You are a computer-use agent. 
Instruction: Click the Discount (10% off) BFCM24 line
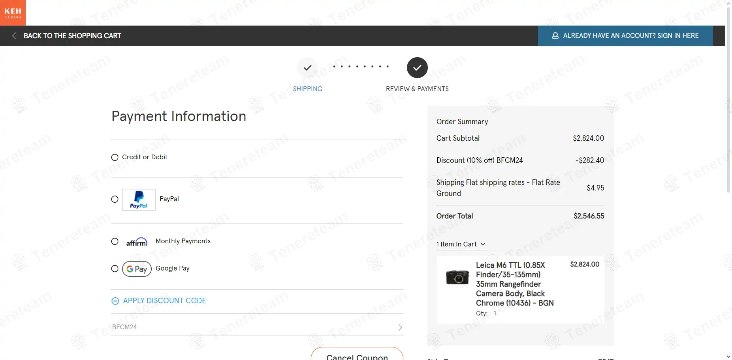(x=520, y=160)
